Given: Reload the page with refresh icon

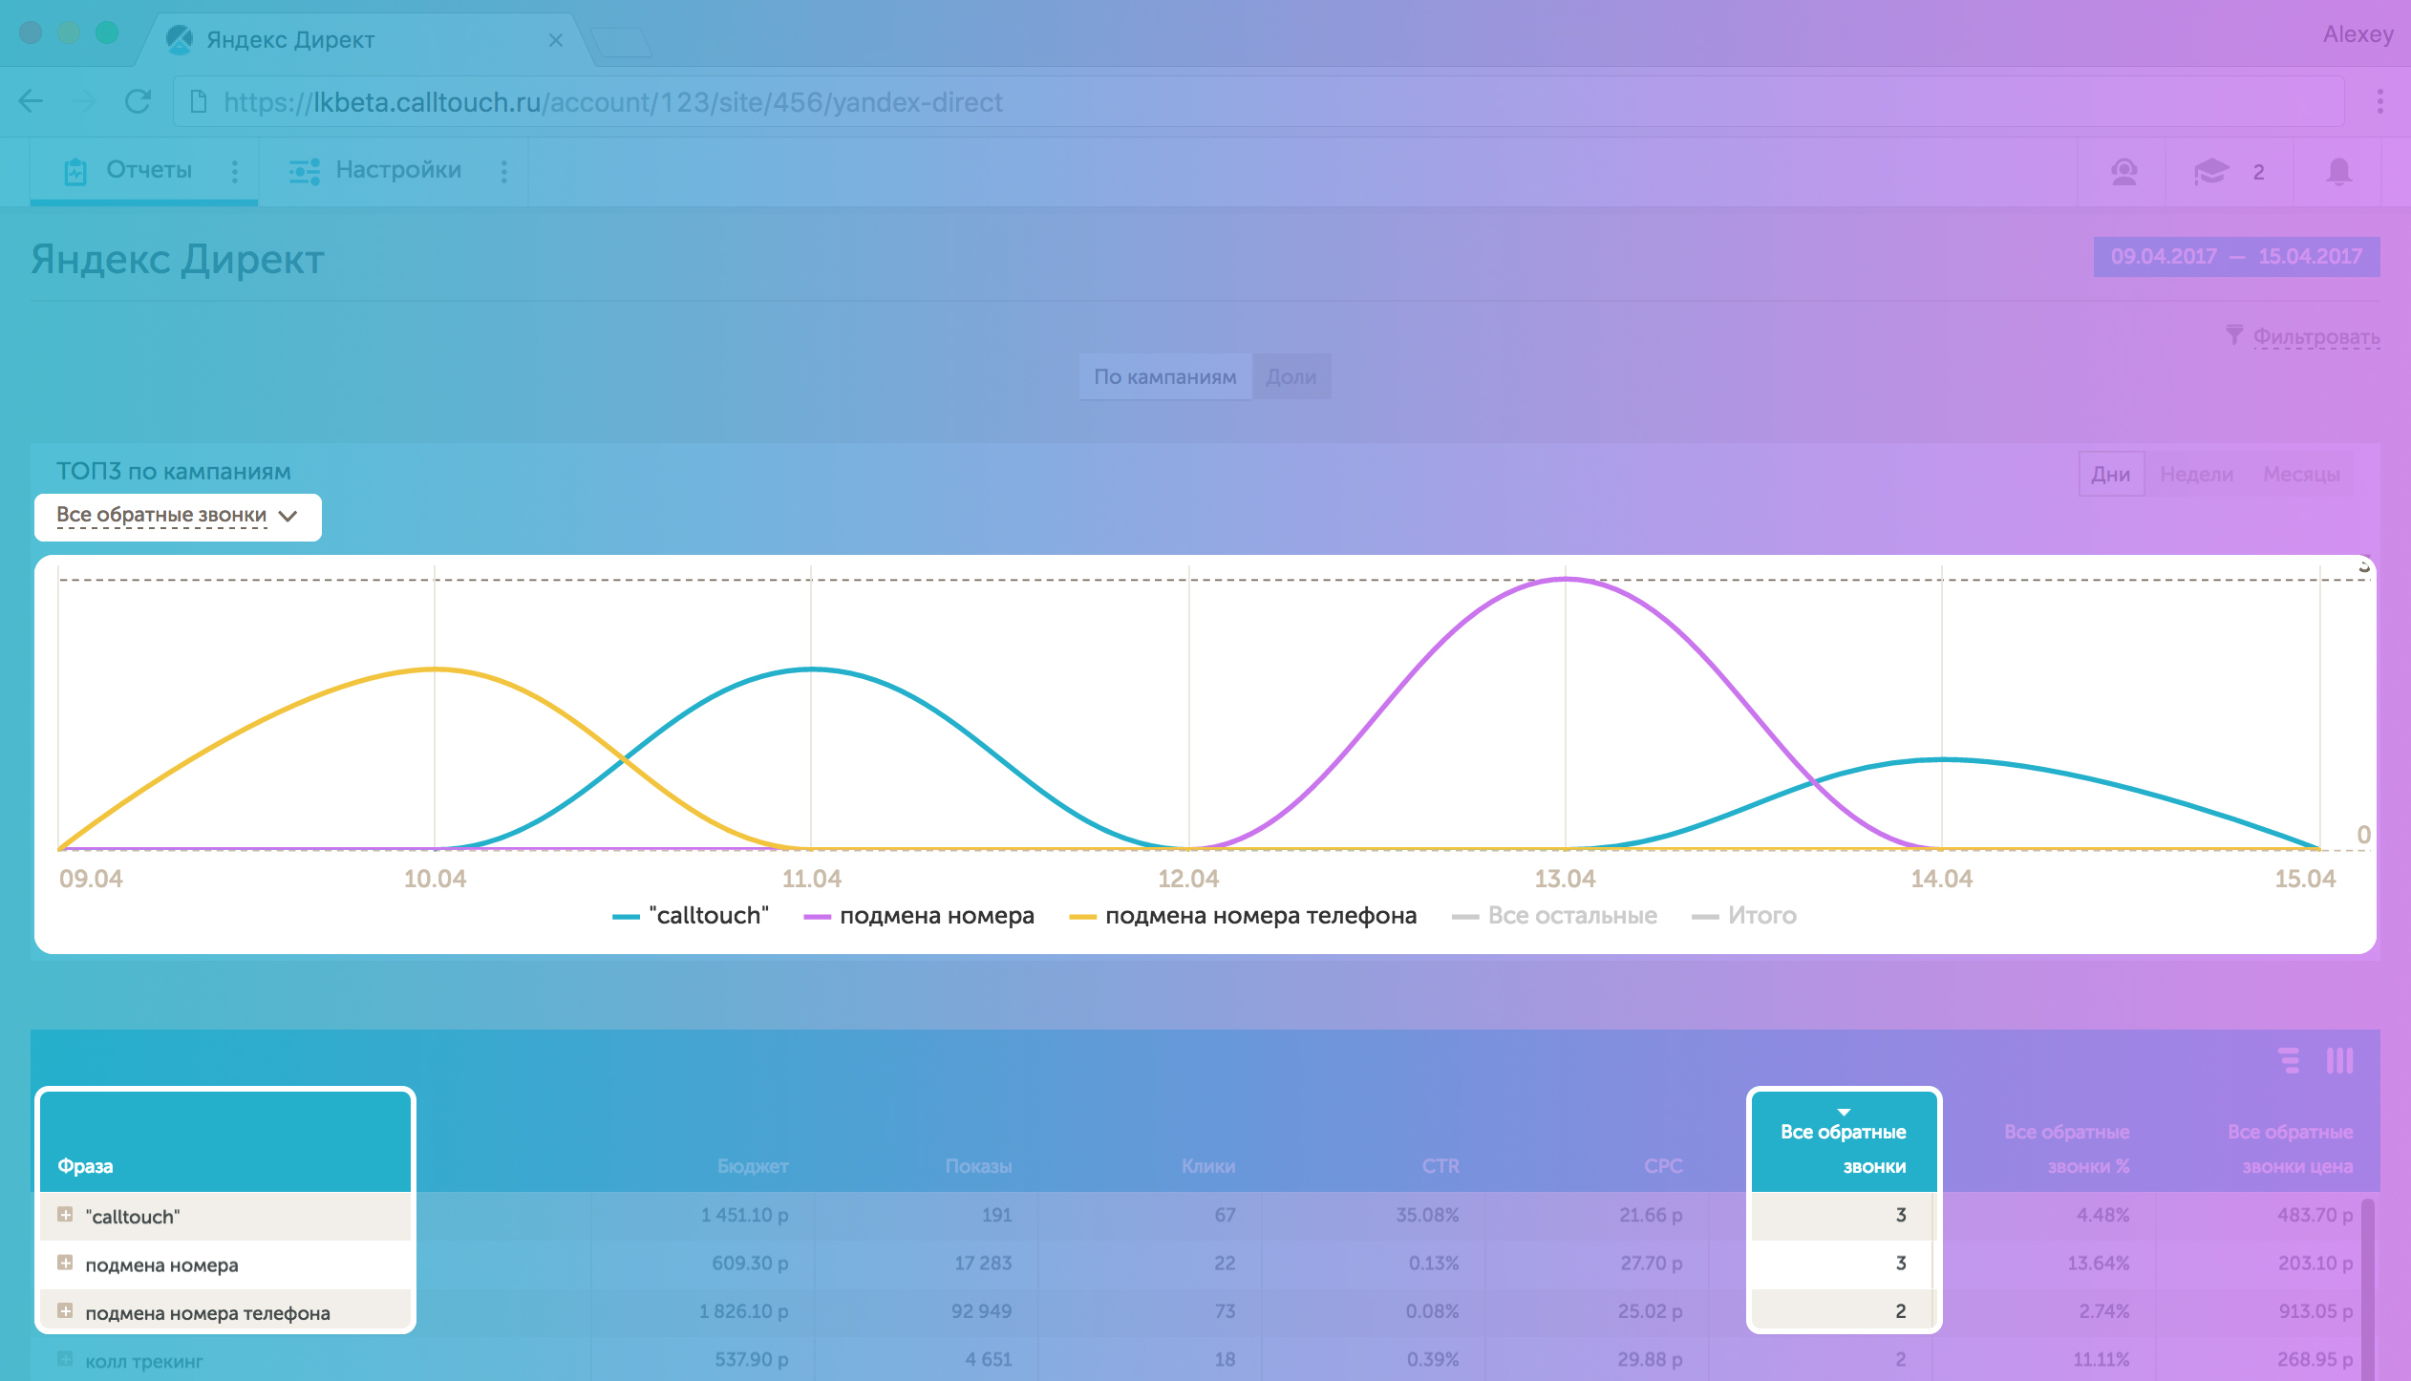Looking at the screenshot, I should [139, 101].
